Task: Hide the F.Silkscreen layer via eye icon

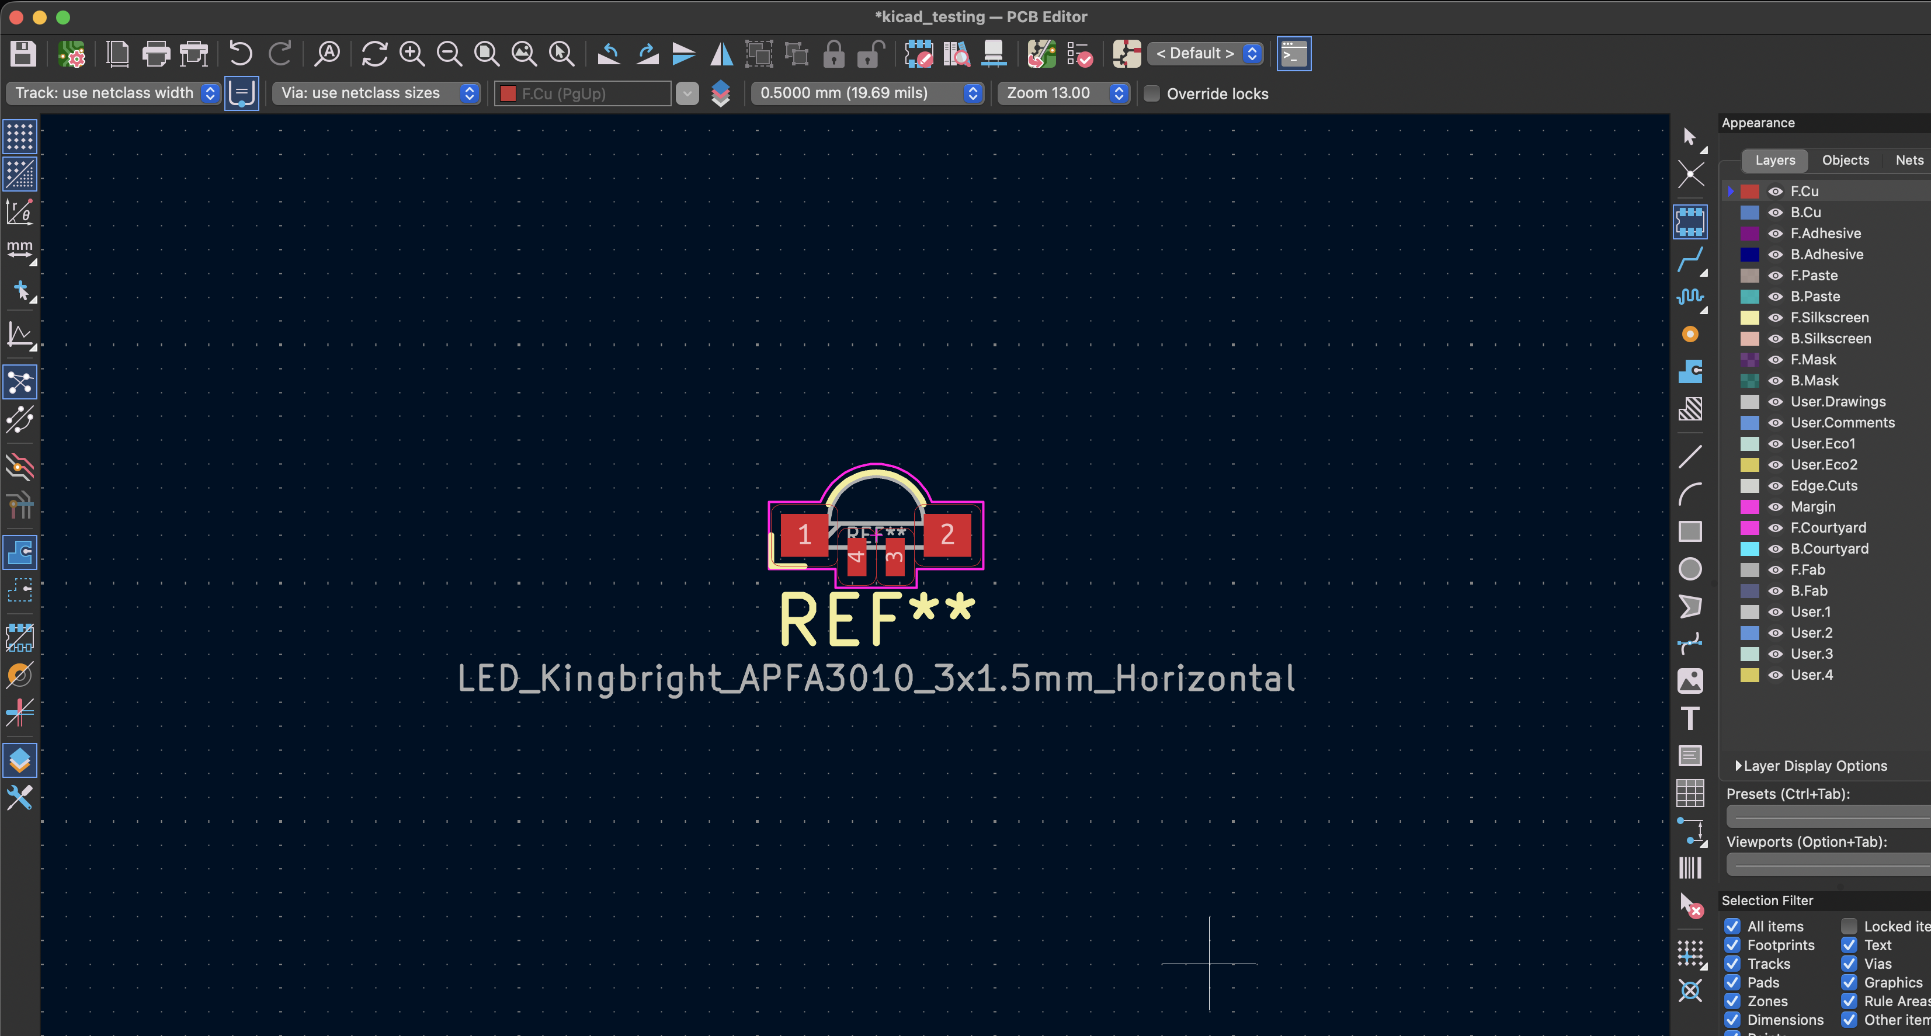Action: point(1775,318)
